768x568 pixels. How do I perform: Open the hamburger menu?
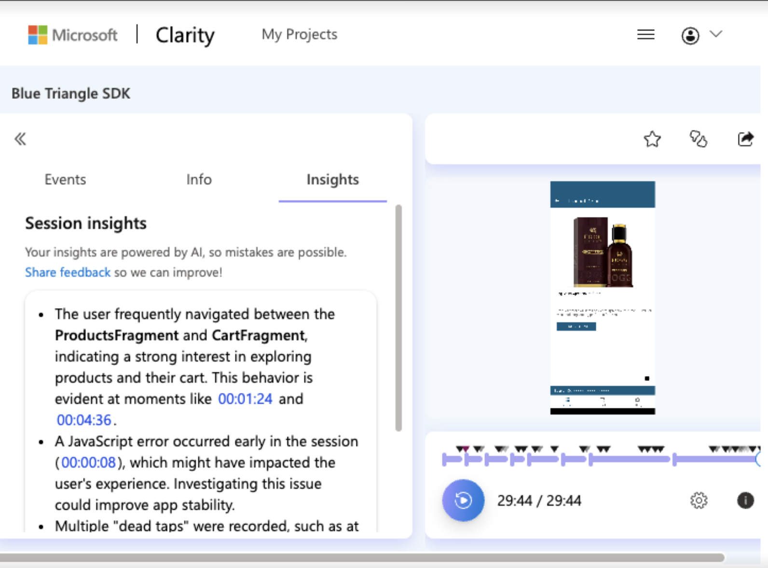(645, 35)
